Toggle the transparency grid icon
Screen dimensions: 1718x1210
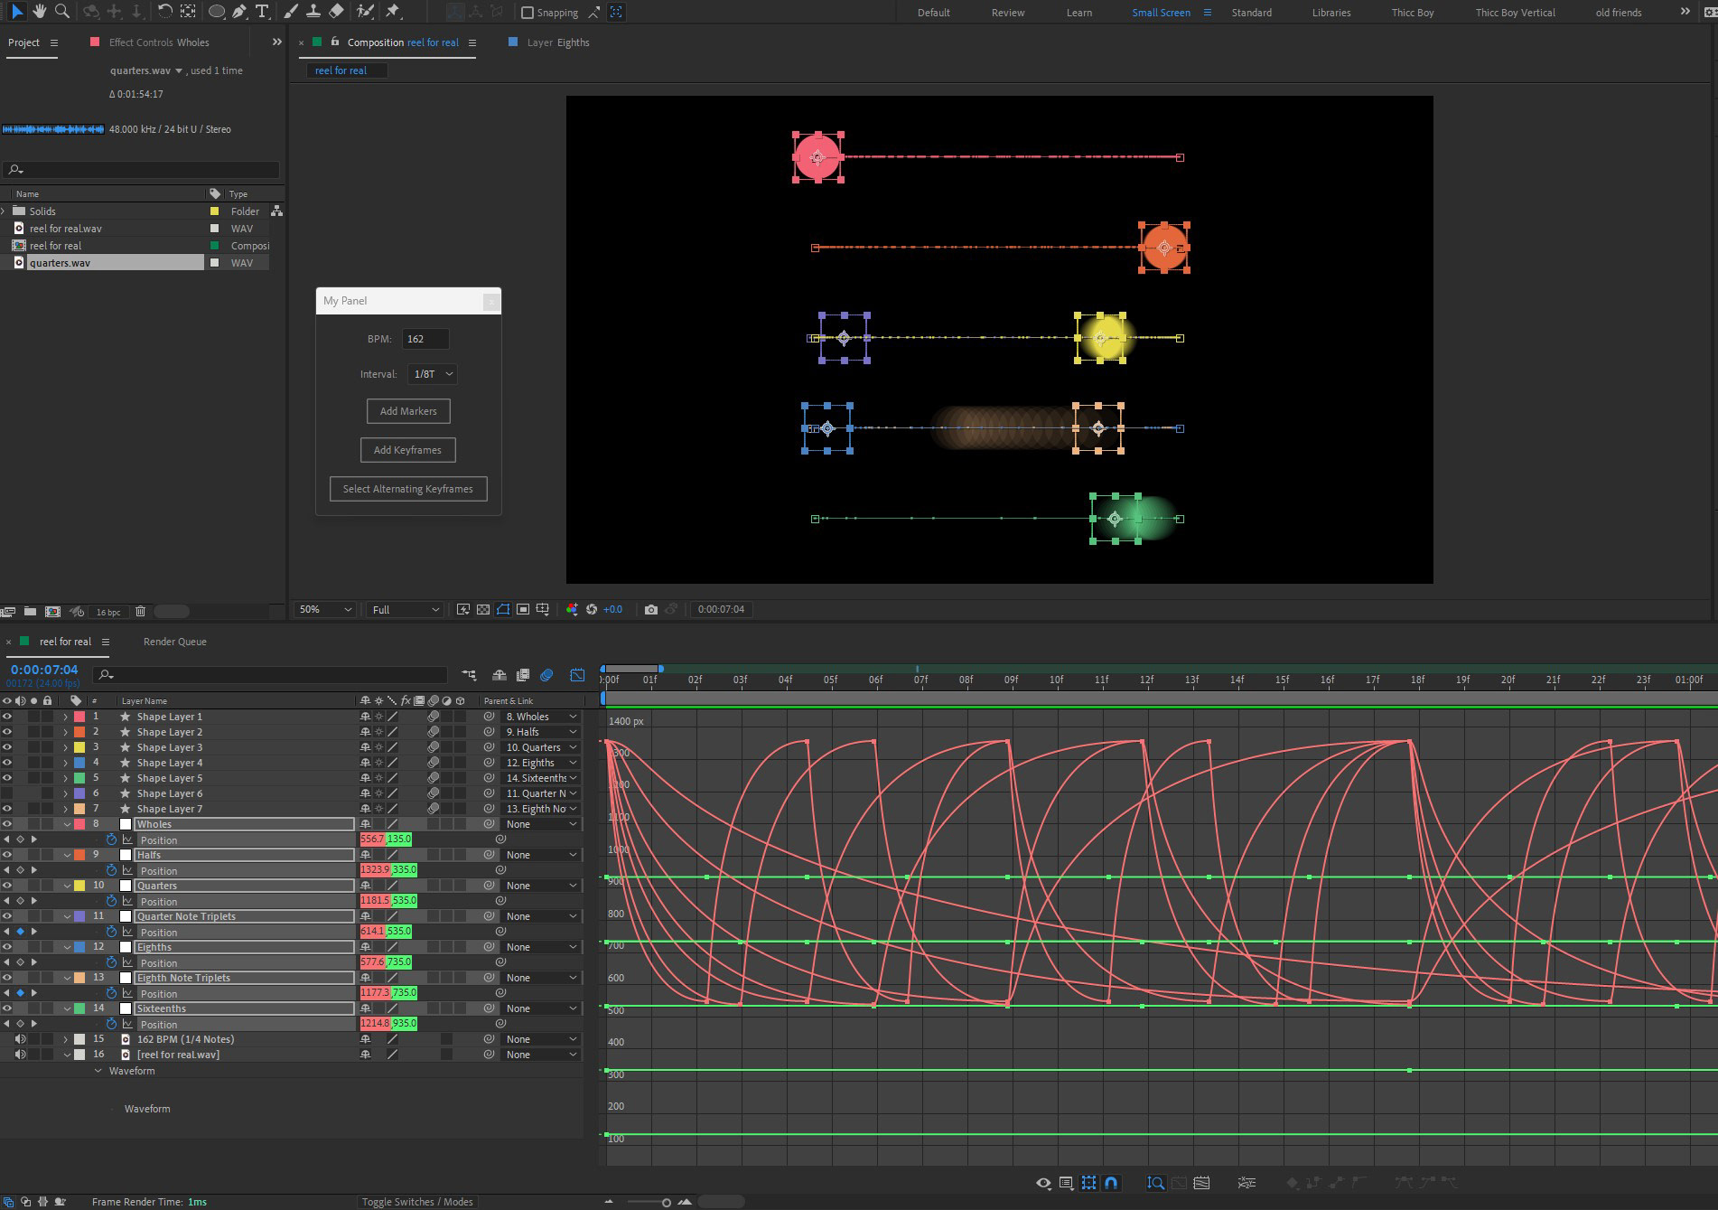(483, 609)
